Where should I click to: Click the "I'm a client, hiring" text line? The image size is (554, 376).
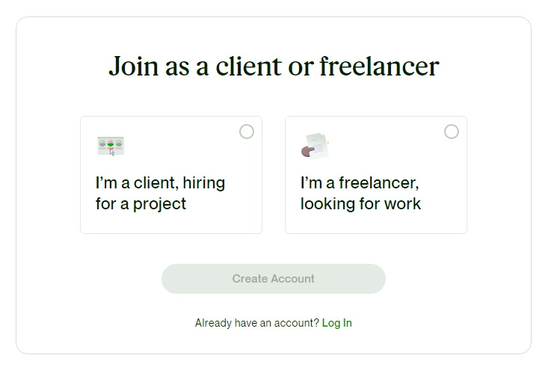pyautogui.click(x=161, y=183)
